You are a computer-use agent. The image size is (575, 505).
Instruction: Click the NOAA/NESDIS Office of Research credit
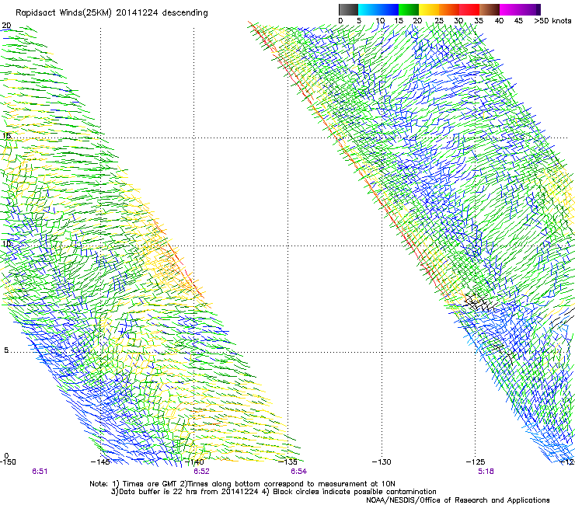[x=458, y=500]
